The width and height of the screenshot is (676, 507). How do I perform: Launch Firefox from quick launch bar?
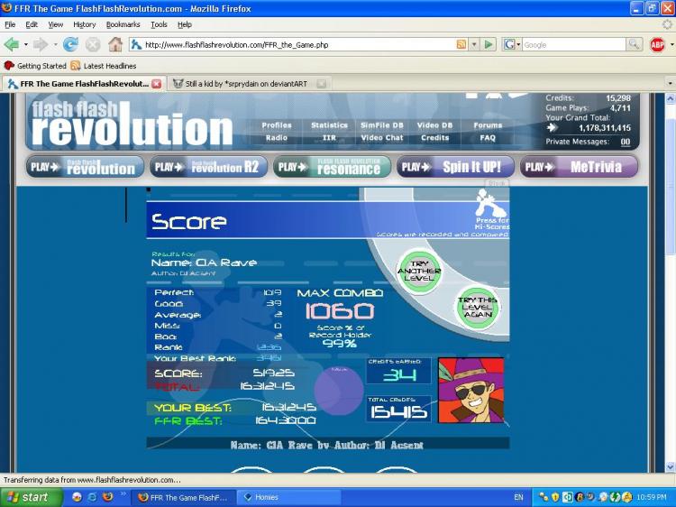(107, 497)
